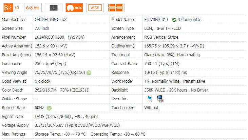
Task: Click the laptop usage icon
Action: pos(160,99)
